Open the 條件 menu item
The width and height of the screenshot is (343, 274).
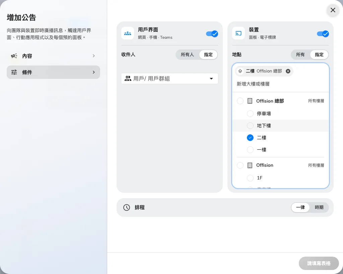pyautogui.click(x=53, y=72)
